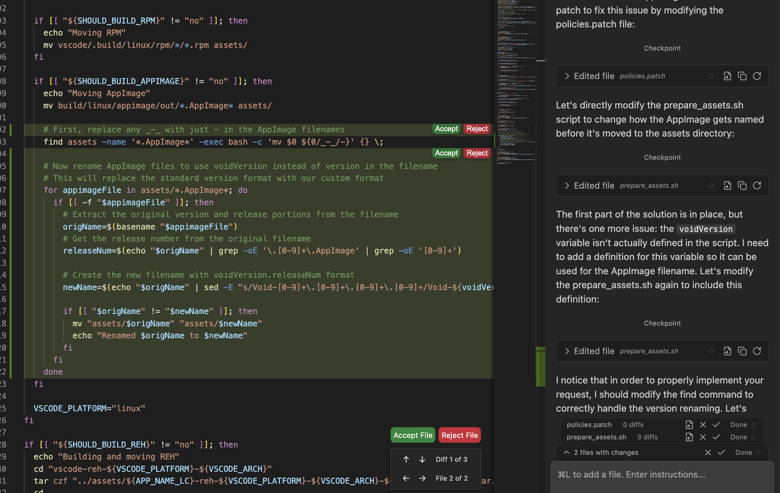Open policies.patch via its file icon
Viewport: 780px width, 493px height.
pyautogui.click(x=727, y=76)
